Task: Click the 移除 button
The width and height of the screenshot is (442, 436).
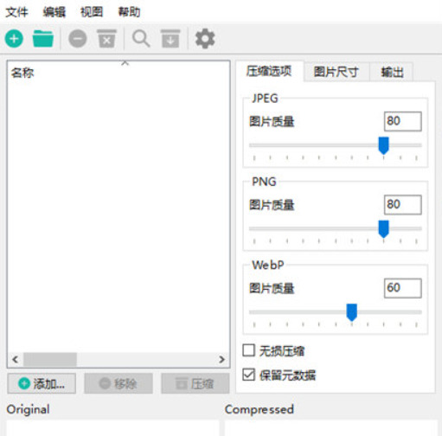Action: (x=119, y=383)
